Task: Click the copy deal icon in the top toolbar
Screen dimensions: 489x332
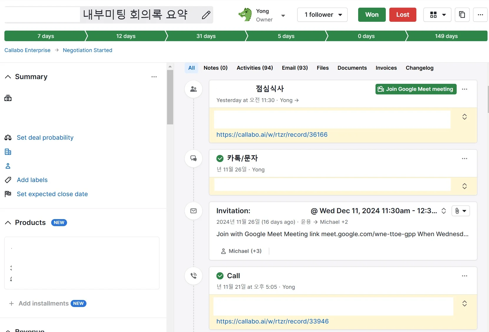Action: pyautogui.click(x=462, y=15)
